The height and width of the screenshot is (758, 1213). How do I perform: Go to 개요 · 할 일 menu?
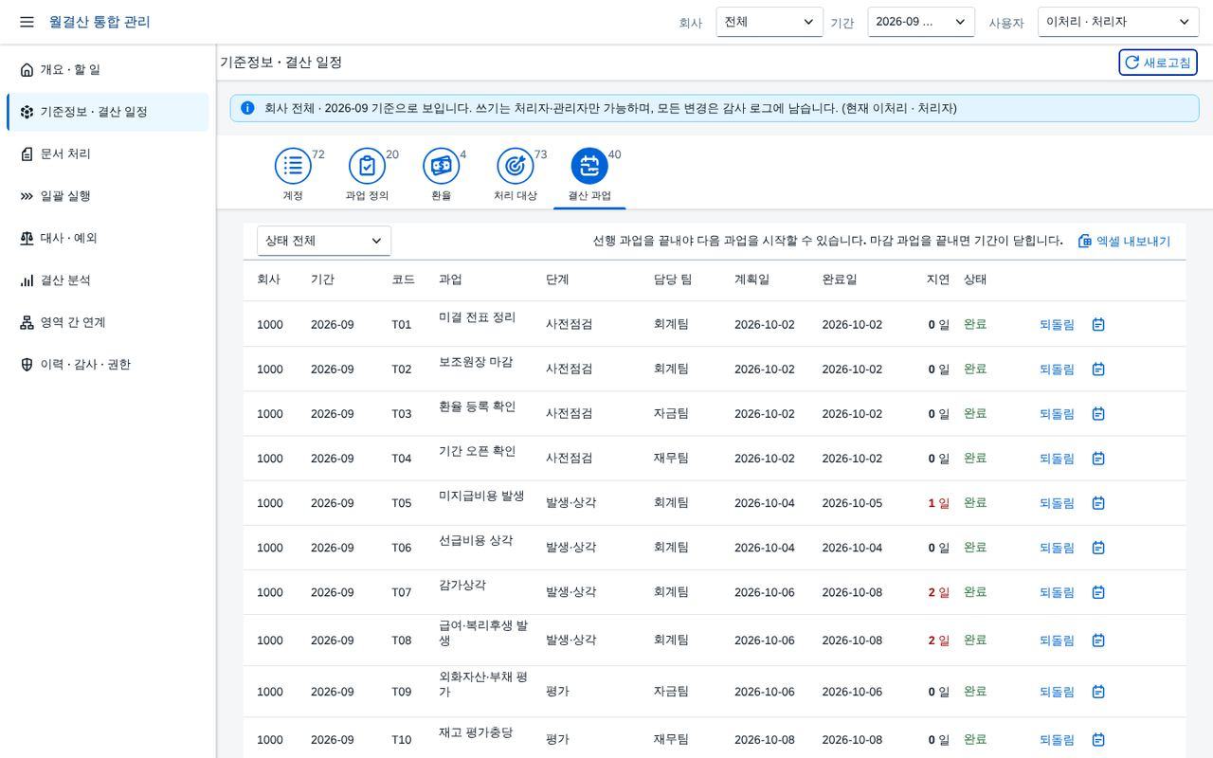pyautogui.click(x=108, y=70)
